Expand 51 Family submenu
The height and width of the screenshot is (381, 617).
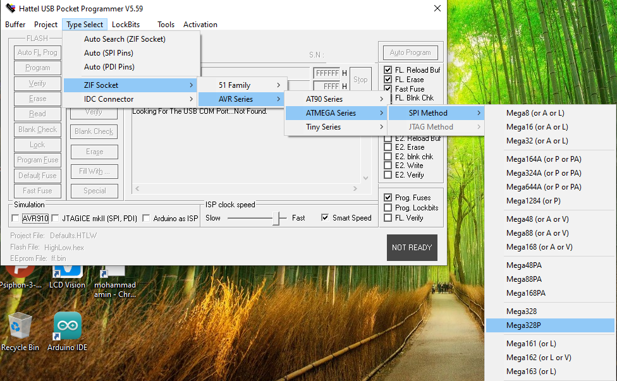pyautogui.click(x=242, y=85)
